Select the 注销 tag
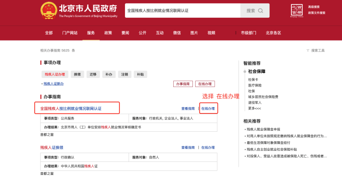Screen dimensions: 342x180 pos(124,74)
